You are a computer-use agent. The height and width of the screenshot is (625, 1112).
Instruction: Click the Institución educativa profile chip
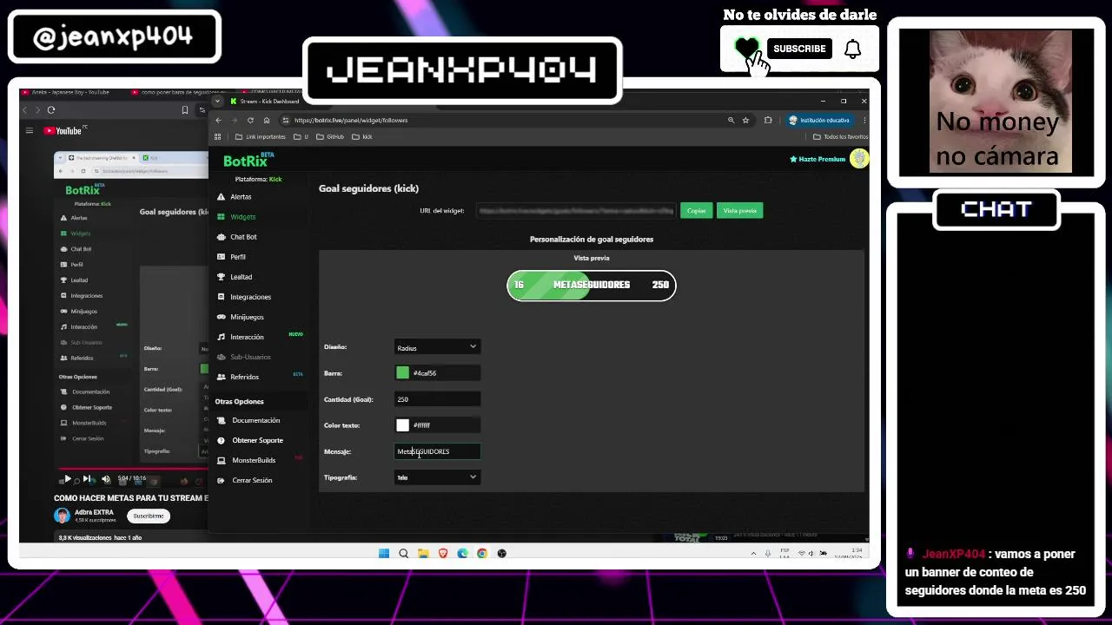click(x=819, y=121)
